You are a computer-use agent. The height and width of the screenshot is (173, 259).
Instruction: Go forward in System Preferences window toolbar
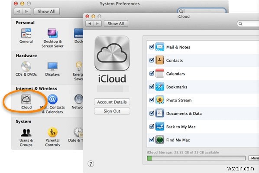(26, 11)
